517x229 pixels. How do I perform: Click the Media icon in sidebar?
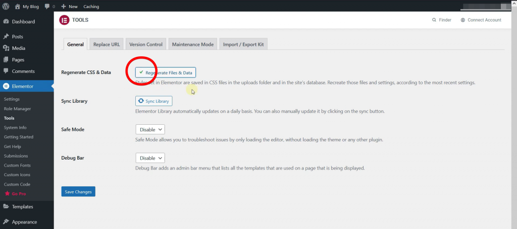[6, 48]
